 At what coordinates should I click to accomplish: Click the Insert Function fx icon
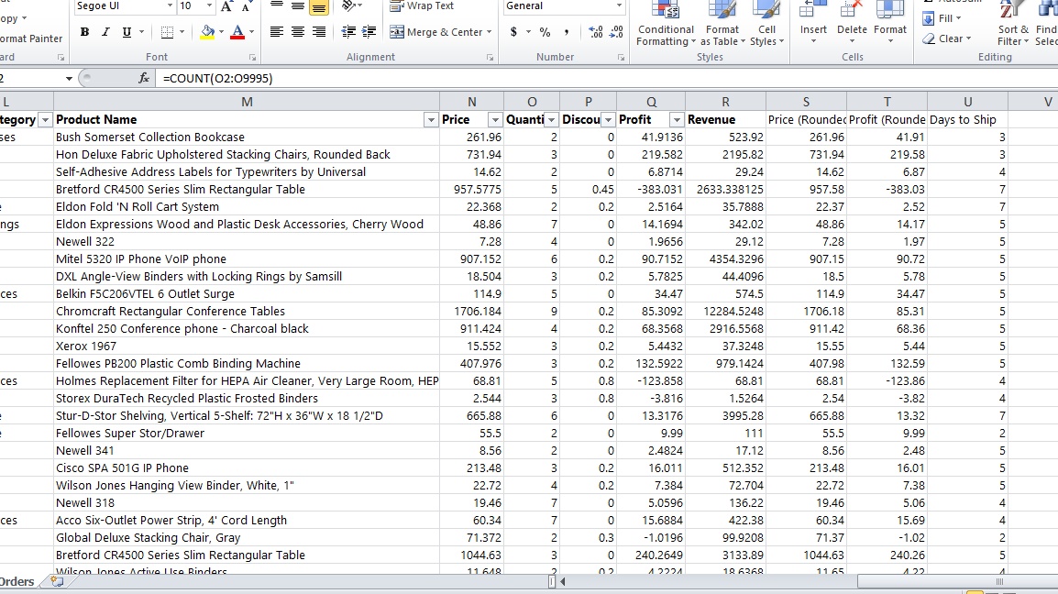144,78
